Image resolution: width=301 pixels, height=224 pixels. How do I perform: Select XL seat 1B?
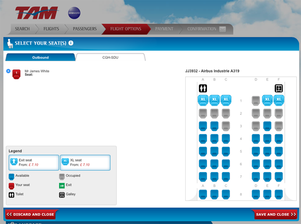point(214,100)
